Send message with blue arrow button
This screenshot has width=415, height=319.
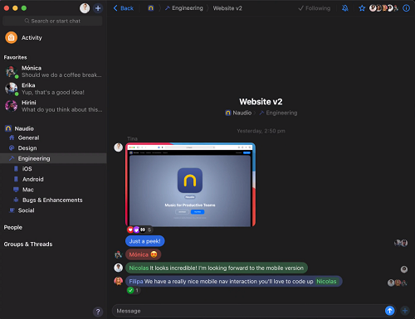click(x=389, y=311)
